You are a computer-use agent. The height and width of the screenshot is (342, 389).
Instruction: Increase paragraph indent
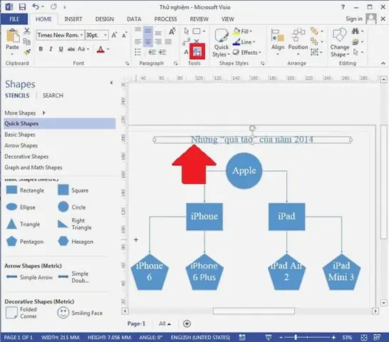tap(162, 52)
